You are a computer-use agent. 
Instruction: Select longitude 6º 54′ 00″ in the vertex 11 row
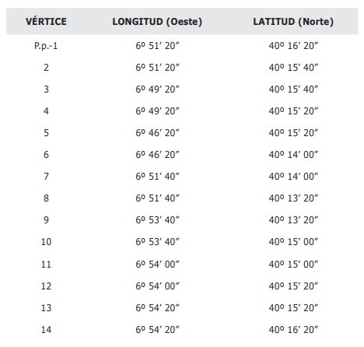click(157, 265)
